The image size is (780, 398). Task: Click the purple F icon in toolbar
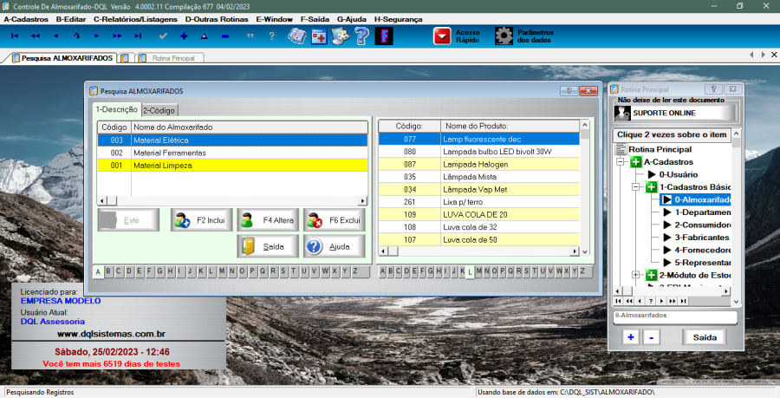point(384,36)
